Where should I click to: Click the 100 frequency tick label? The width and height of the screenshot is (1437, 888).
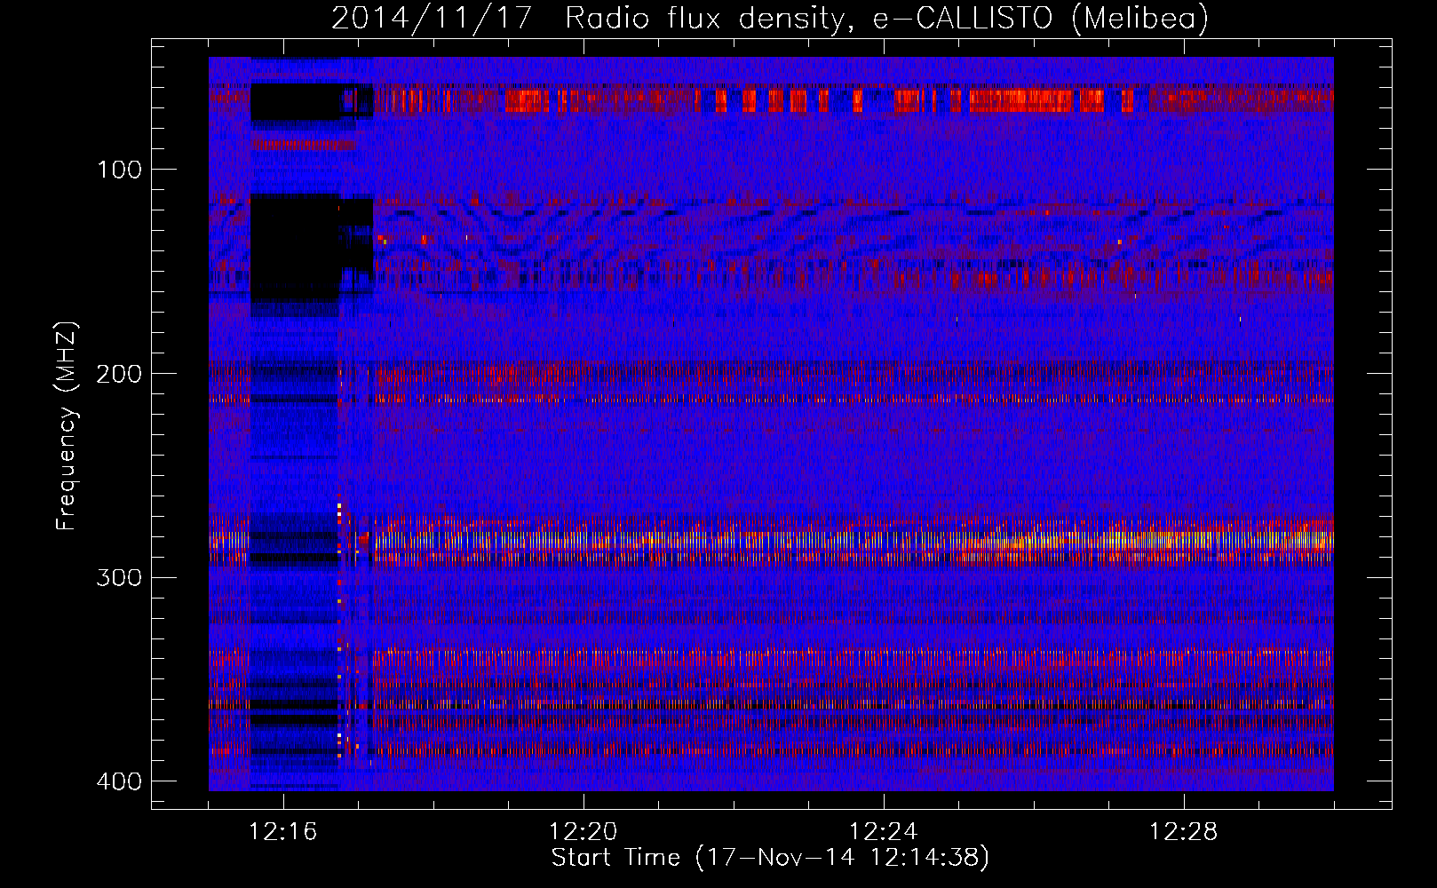click(119, 170)
